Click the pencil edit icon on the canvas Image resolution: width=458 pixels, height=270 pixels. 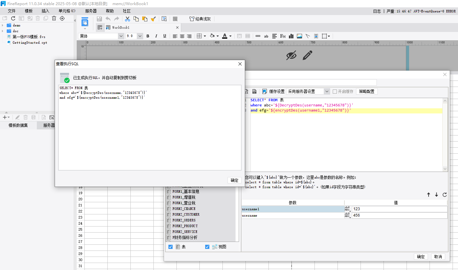tap(307, 55)
